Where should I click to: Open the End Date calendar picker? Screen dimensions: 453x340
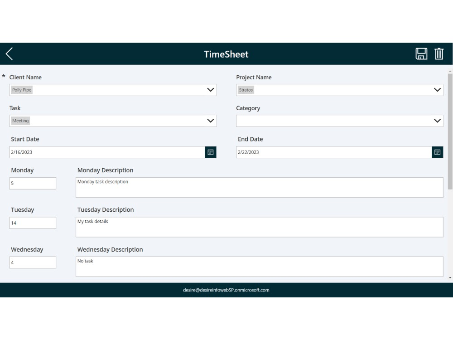click(x=437, y=152)
